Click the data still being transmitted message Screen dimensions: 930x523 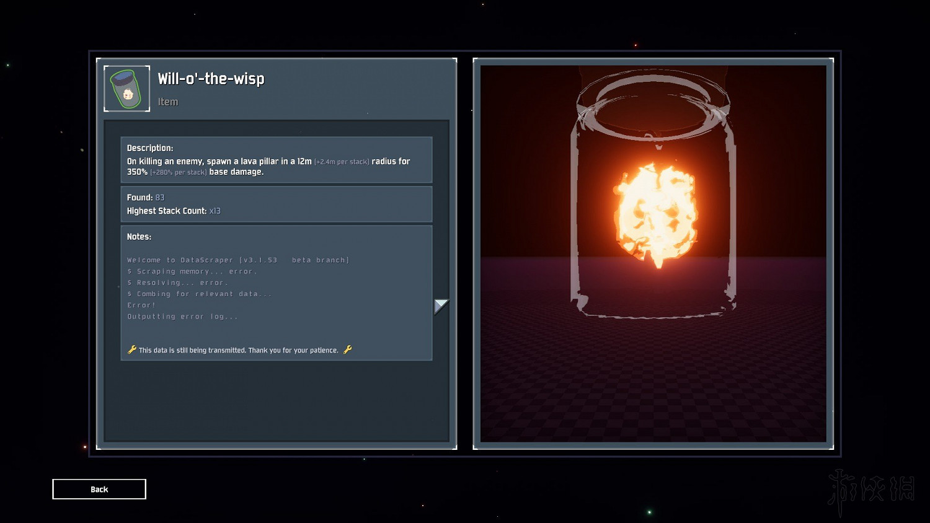[x=239, y=350]
